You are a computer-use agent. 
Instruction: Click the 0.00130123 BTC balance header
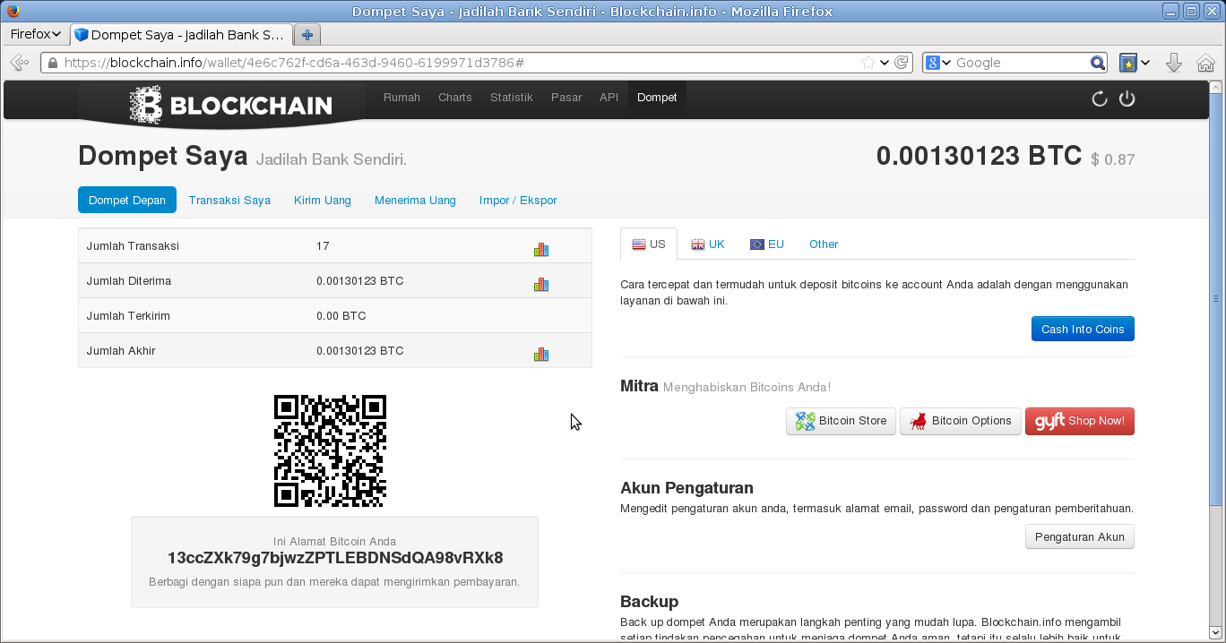pos(980,156)
